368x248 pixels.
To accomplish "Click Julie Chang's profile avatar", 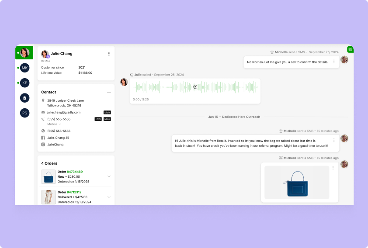I will tap(45, 54).
